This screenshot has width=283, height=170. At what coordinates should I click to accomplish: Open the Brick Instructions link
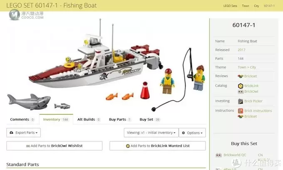[258, 111]
